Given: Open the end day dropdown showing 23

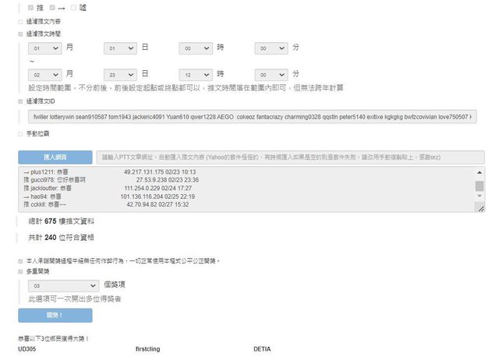Looking at the screenshot, I should coord(119,74).
